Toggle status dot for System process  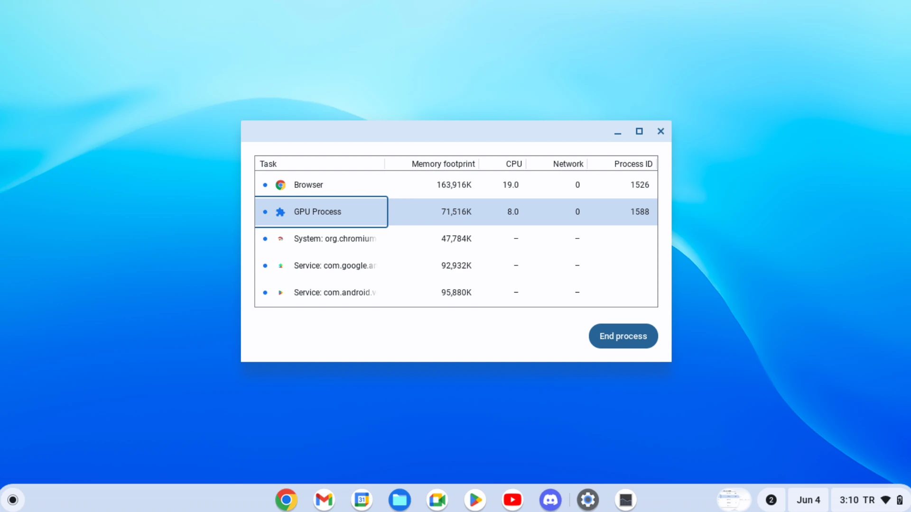point(265,238)
